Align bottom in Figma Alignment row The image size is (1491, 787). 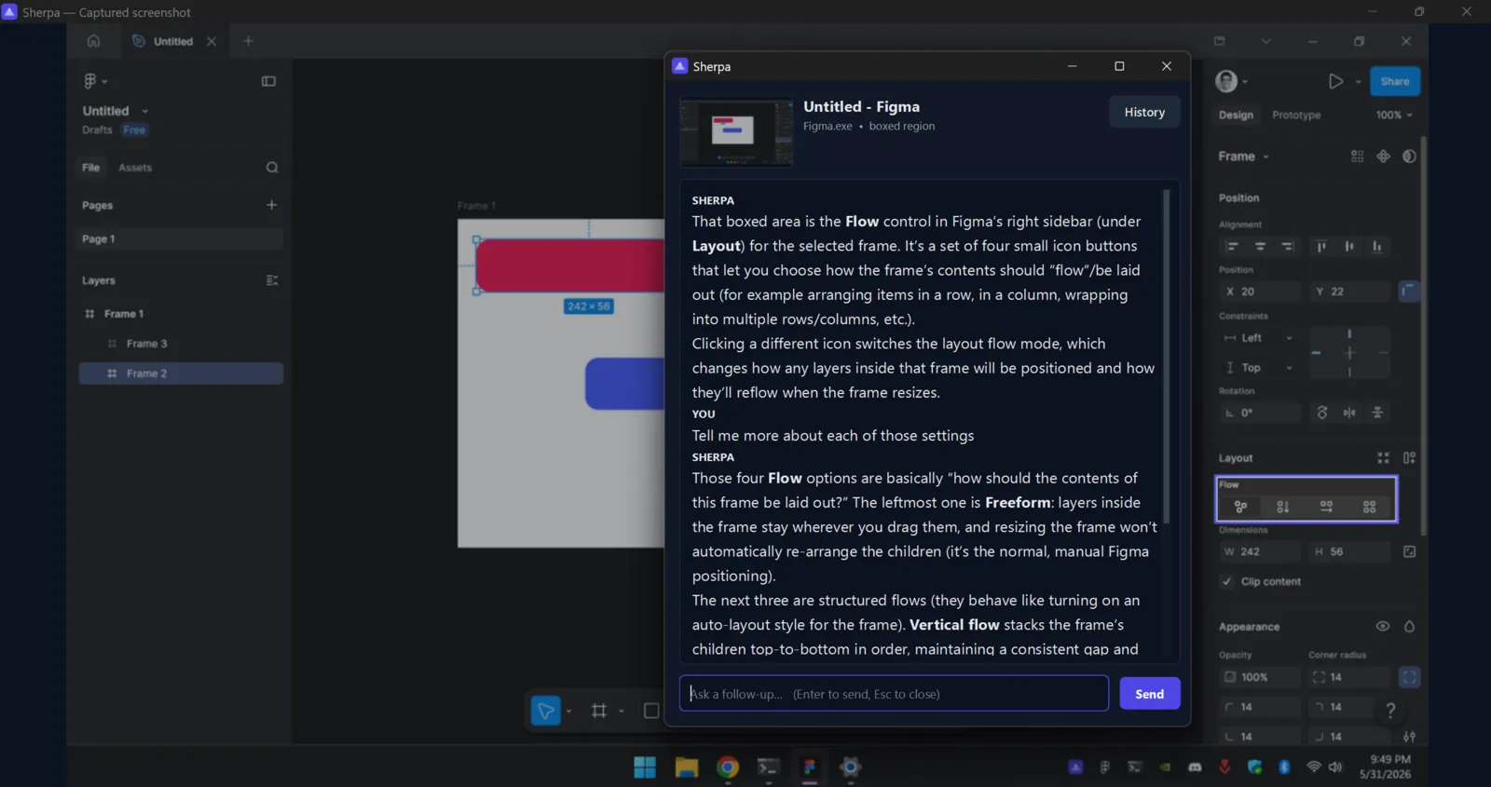(x=1377, y=247)
